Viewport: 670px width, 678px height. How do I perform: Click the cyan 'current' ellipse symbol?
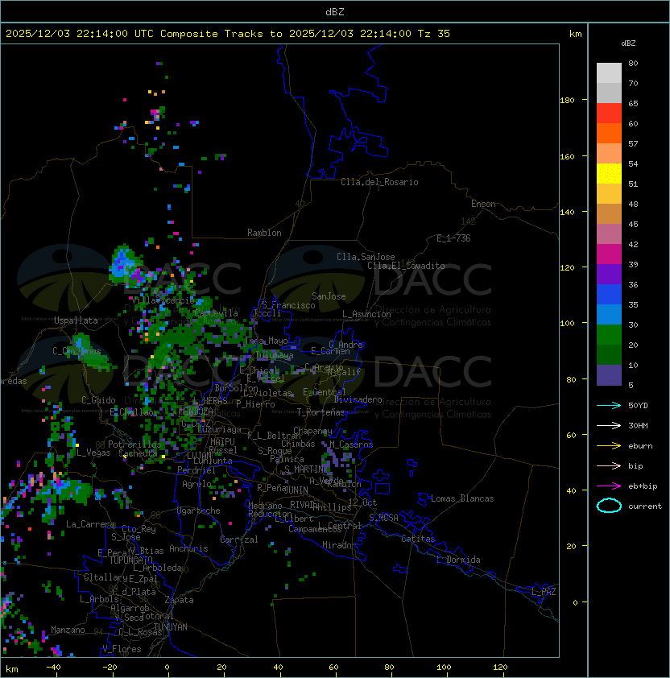click(609, 506)
